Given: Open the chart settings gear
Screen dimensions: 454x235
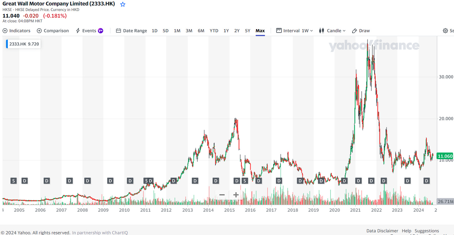Looking at the screenshot, I should [x=445, y=31].
